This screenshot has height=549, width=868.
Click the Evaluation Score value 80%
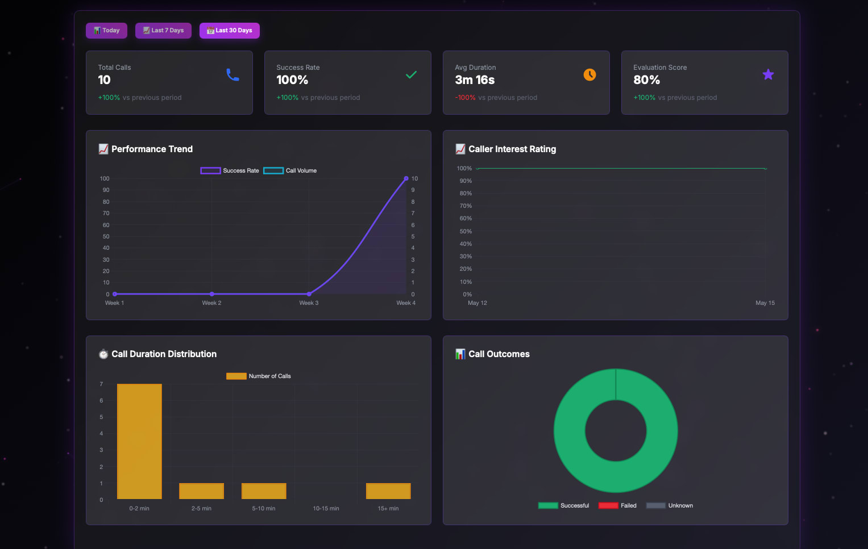coord(647,81)
